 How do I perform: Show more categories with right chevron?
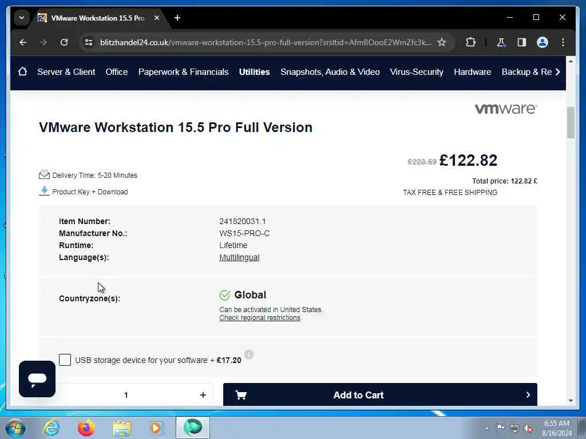557,71
